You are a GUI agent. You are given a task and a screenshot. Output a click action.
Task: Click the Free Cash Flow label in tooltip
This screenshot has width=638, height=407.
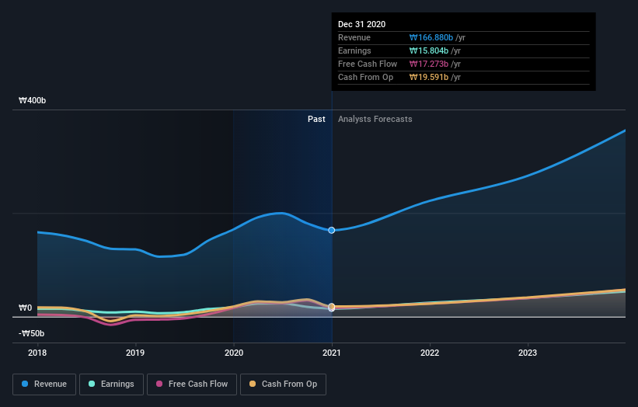click(x=368, y=64)
